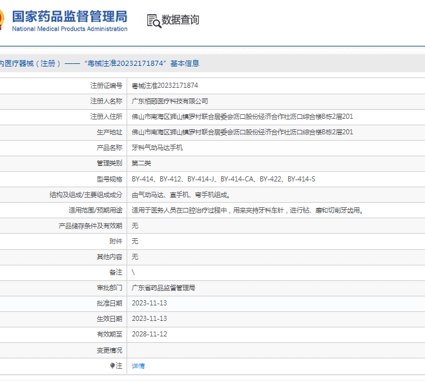Click the 基本信息 page heading bar
This screenshot has height=381, width=425.
(x=212, y=63)
